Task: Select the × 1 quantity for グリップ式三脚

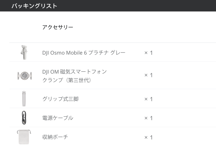Action: click(148, 99)
